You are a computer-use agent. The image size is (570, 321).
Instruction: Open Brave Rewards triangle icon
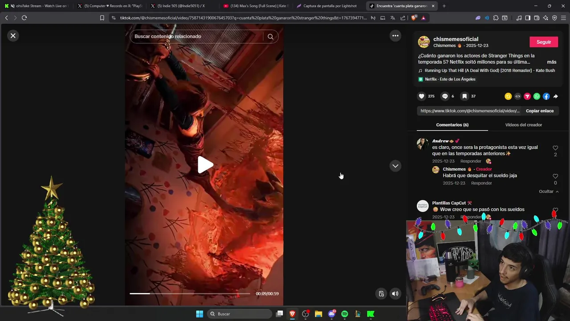pos(423,18)
